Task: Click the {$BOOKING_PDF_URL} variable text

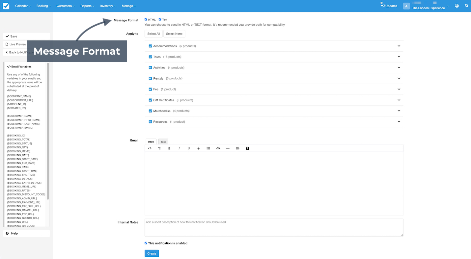Action: pyautogui.click(x=20, y=214)
